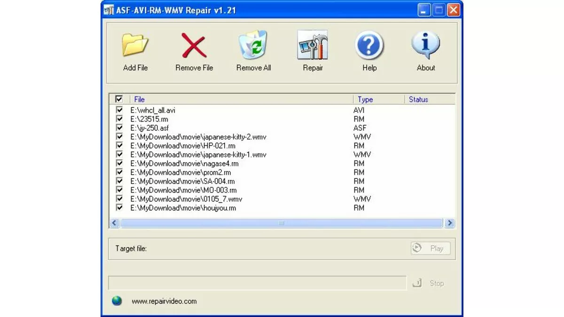Uncheck the file E:\whcl_all.avi

click(x=119, y=110)
